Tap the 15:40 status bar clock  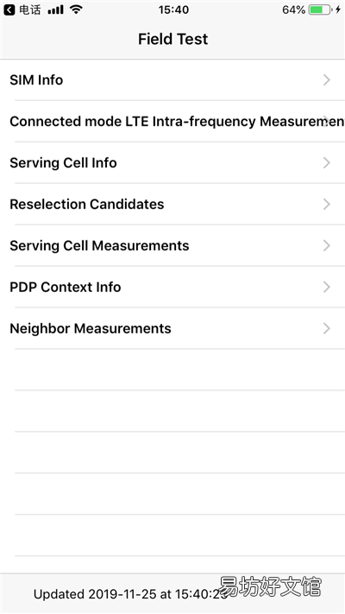173,9
